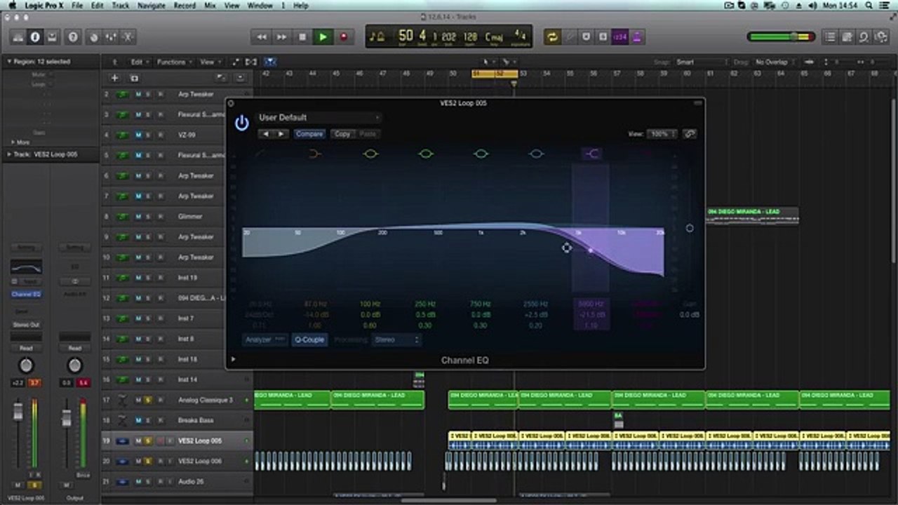Click the Stop transport button
This screenshot has height=505, width=898.
click(x=302, y=36)
